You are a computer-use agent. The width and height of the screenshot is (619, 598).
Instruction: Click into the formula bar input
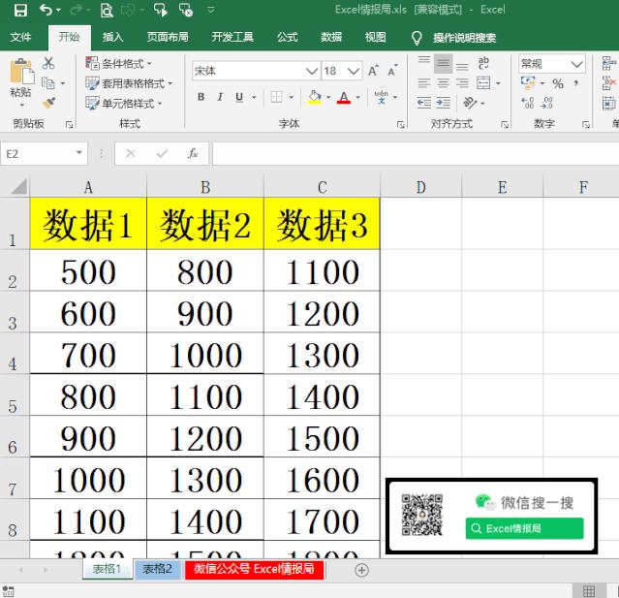coord(416,154)
